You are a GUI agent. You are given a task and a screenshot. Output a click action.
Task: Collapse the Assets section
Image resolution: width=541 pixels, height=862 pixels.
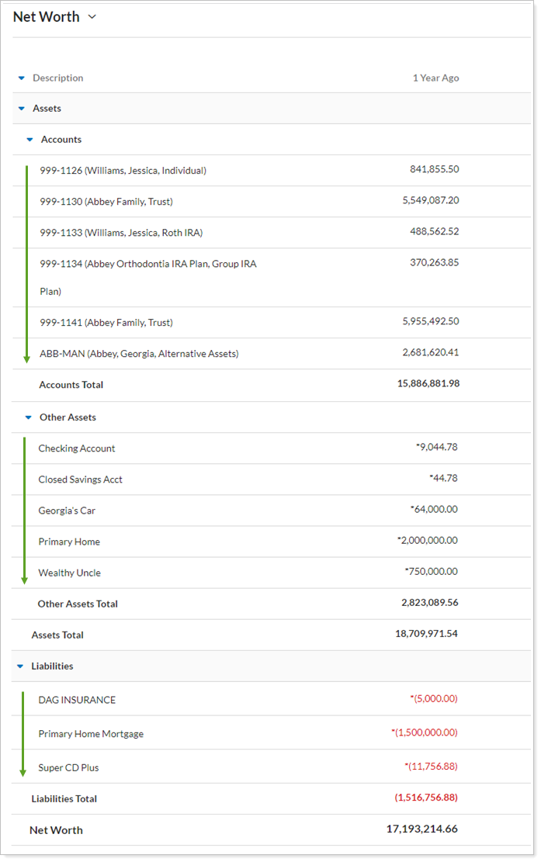coord(22,109)
